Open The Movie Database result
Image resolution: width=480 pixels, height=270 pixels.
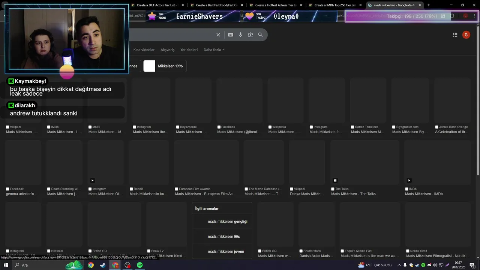264,168
